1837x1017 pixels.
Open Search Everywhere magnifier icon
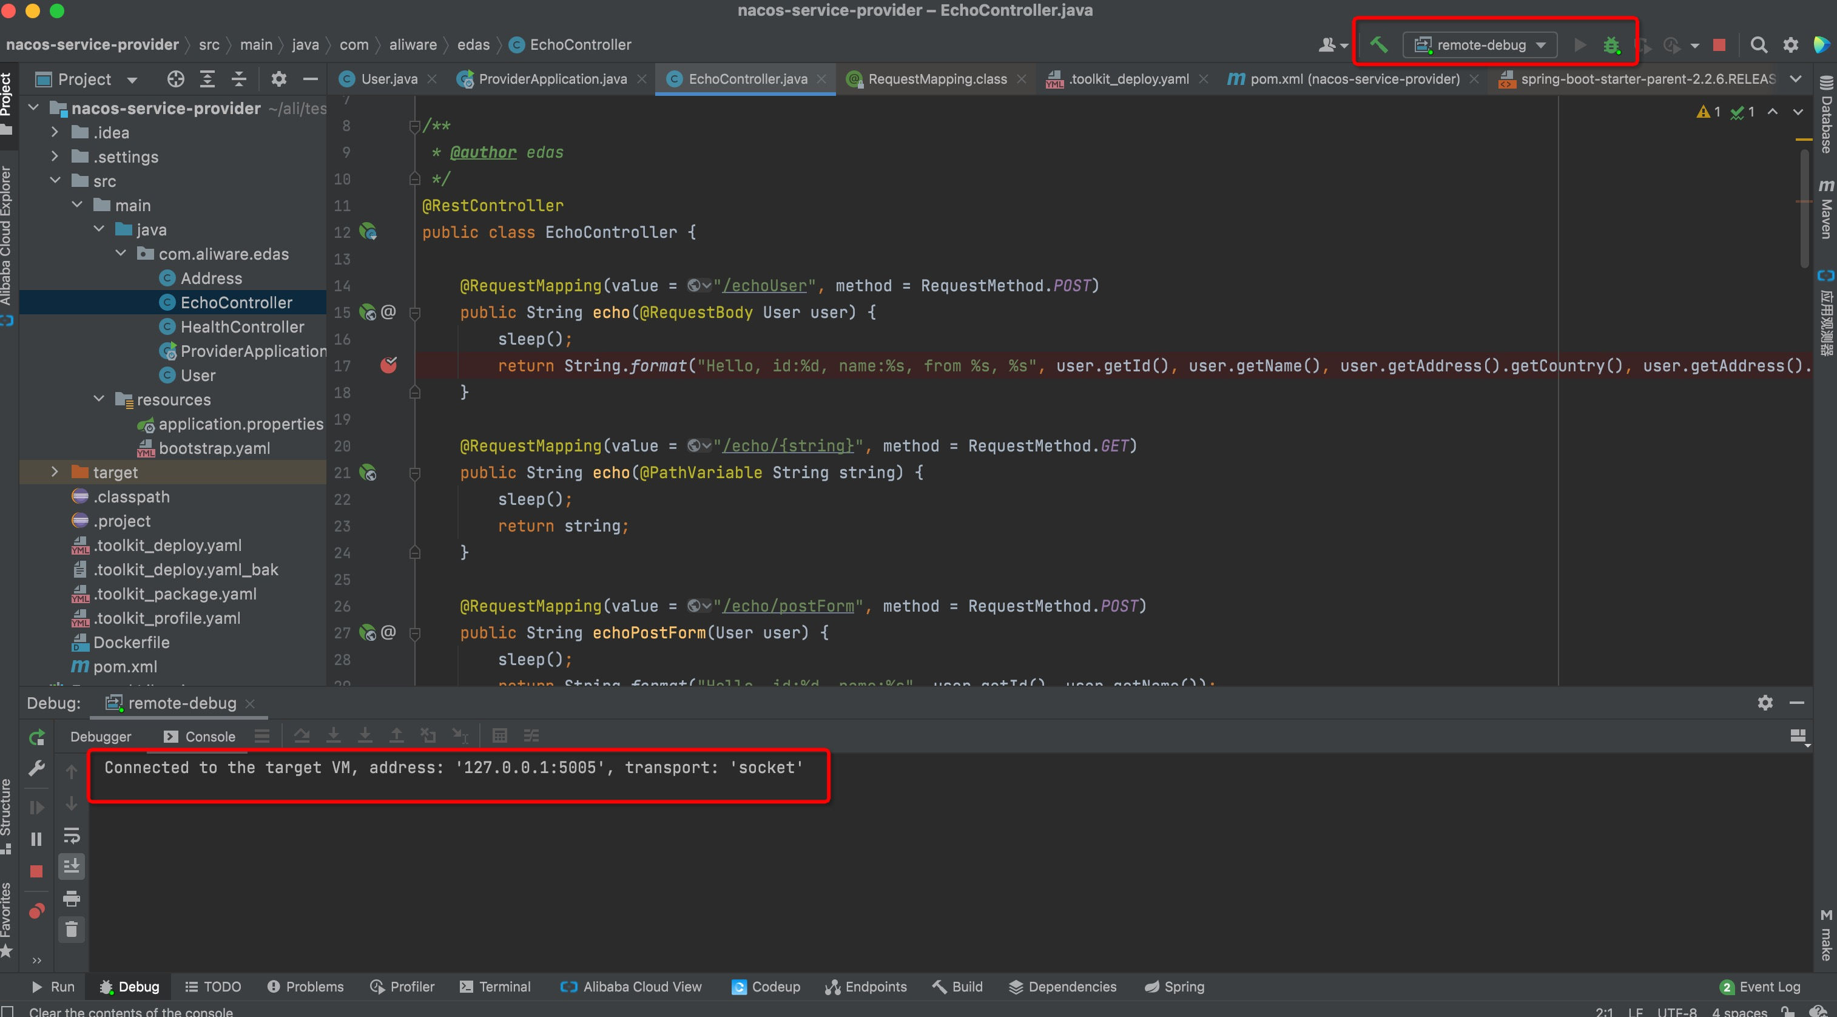(1759, 45)
